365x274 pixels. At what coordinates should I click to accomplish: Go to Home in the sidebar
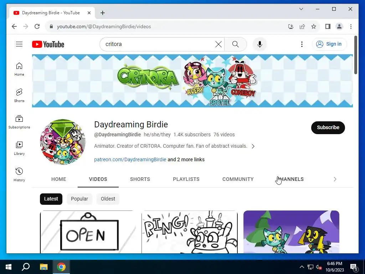(x=19, y=69)
